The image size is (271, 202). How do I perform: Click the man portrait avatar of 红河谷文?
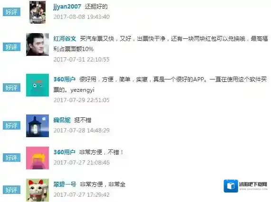click(x=37, y=44)
